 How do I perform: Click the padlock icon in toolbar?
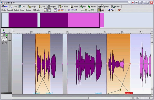click(102, 10)
